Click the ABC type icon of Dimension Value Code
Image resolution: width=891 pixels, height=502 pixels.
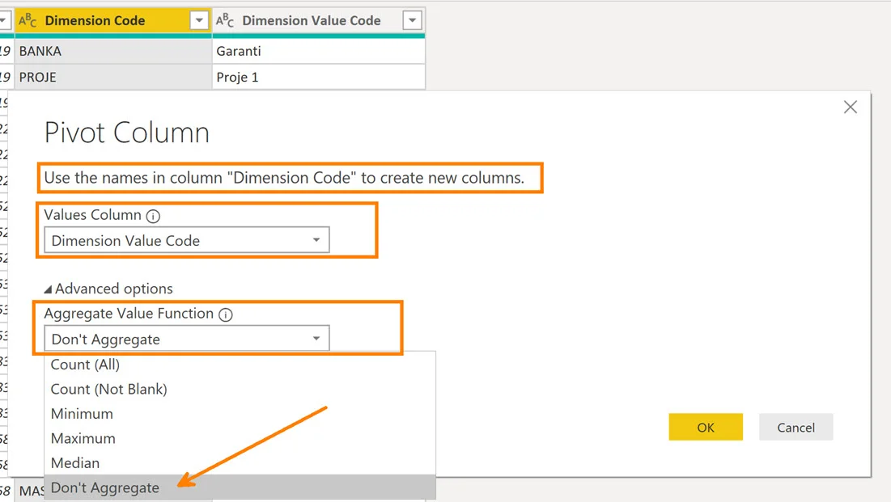[225, 21]
